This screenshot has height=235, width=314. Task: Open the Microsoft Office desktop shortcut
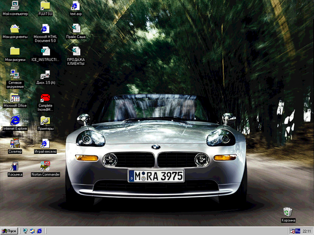pos(15,98)
